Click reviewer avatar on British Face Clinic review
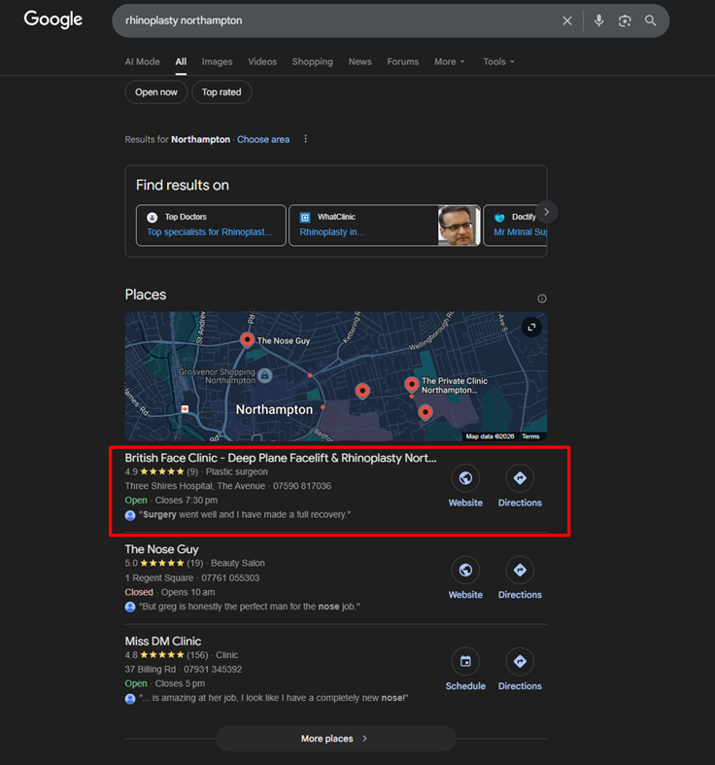The width and height of the screenshot is (715, 765). click(130, 515)
